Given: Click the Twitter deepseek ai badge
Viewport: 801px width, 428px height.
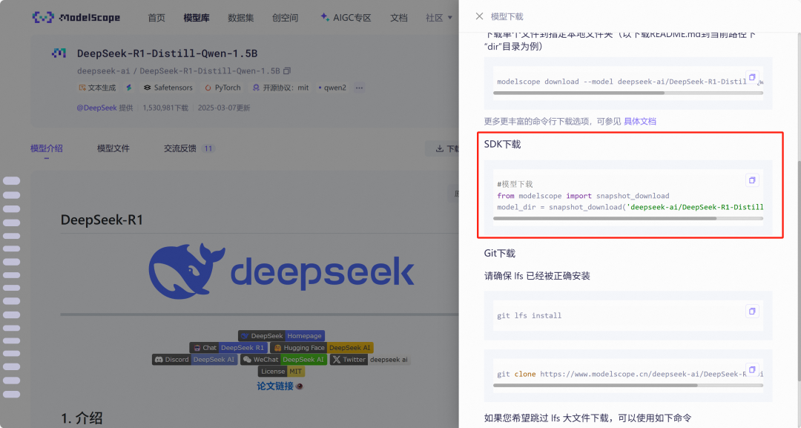Looking at the screenshot, I should click(x=370, y=360).
